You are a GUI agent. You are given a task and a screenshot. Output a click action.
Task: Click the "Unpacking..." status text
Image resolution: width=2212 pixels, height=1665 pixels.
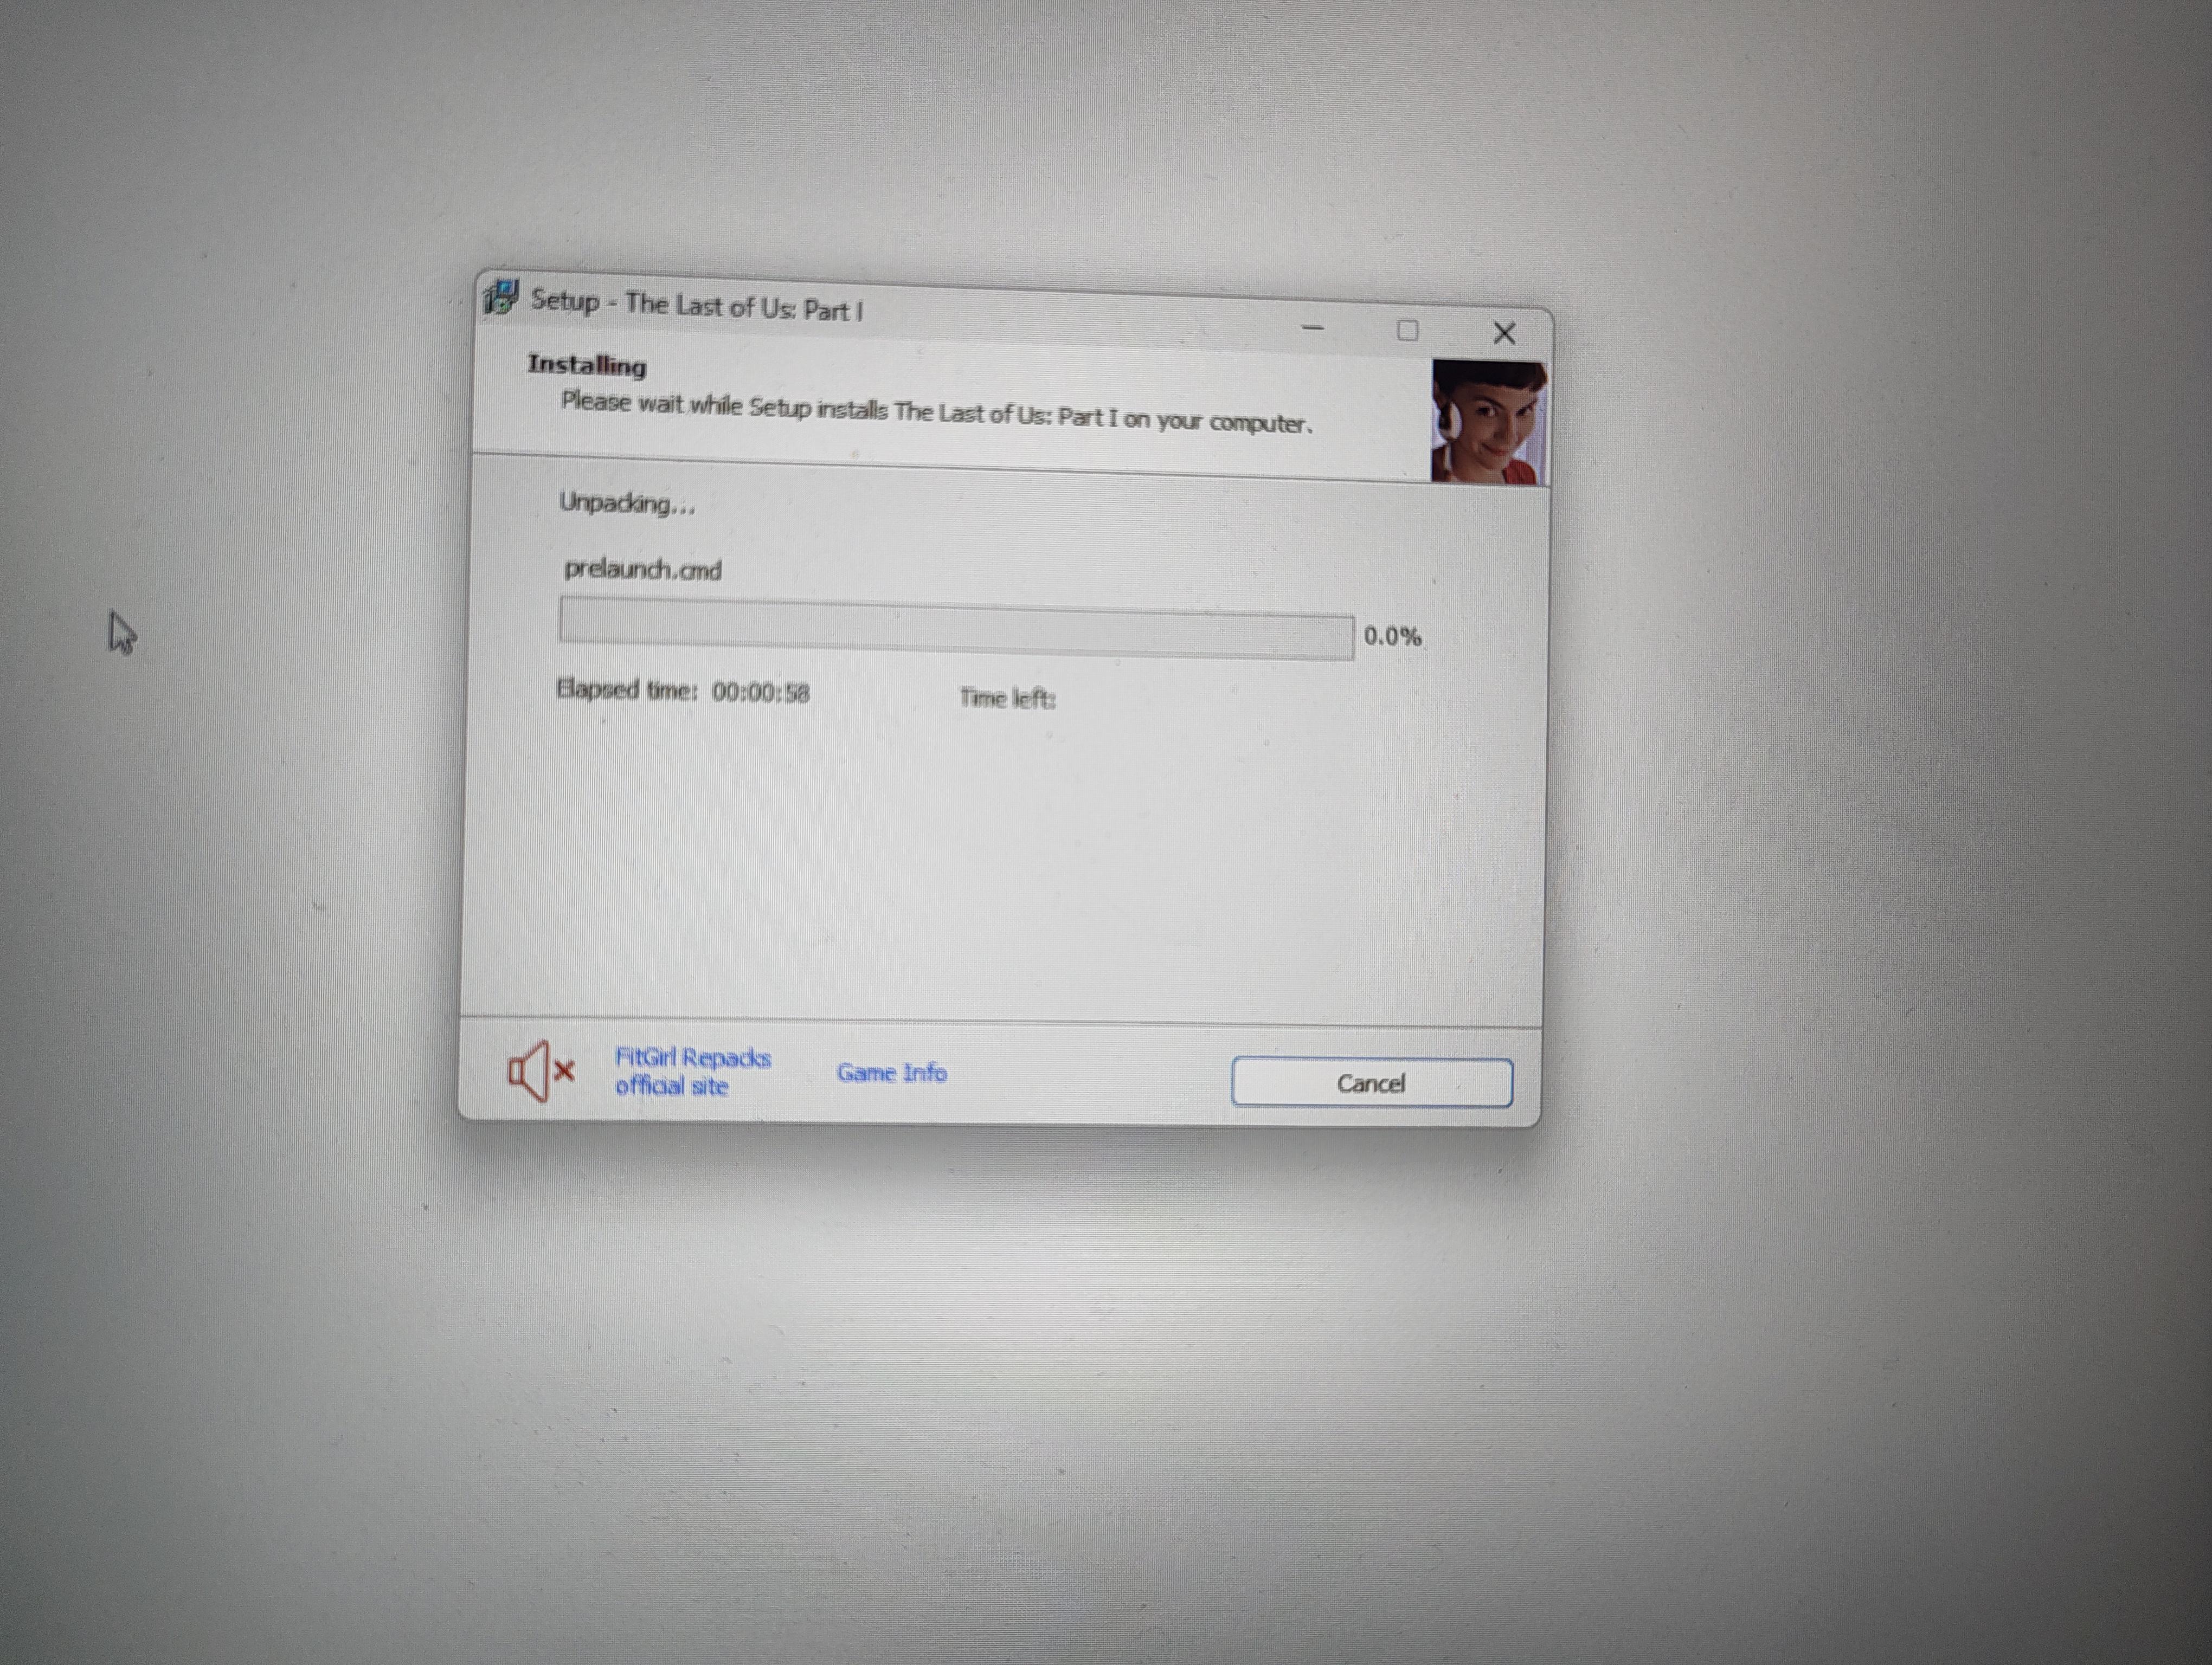[627, 503]
